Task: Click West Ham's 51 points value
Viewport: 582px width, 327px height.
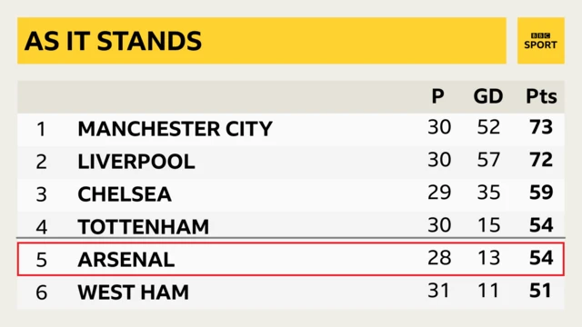Action: (x=540, y=291)
